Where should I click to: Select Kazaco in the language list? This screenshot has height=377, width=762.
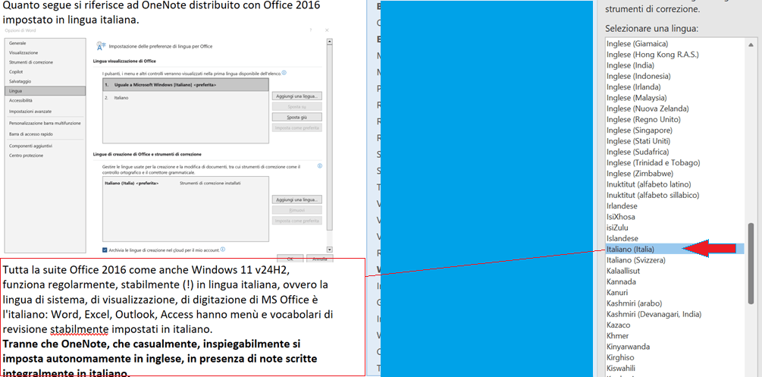point(618,325)
